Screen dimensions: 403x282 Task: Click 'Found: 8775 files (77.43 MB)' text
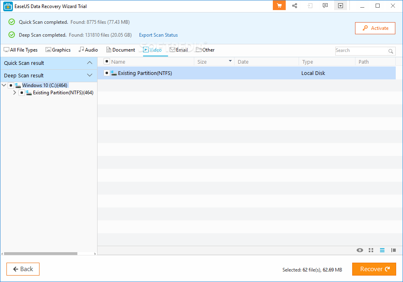tap(100, 22)
